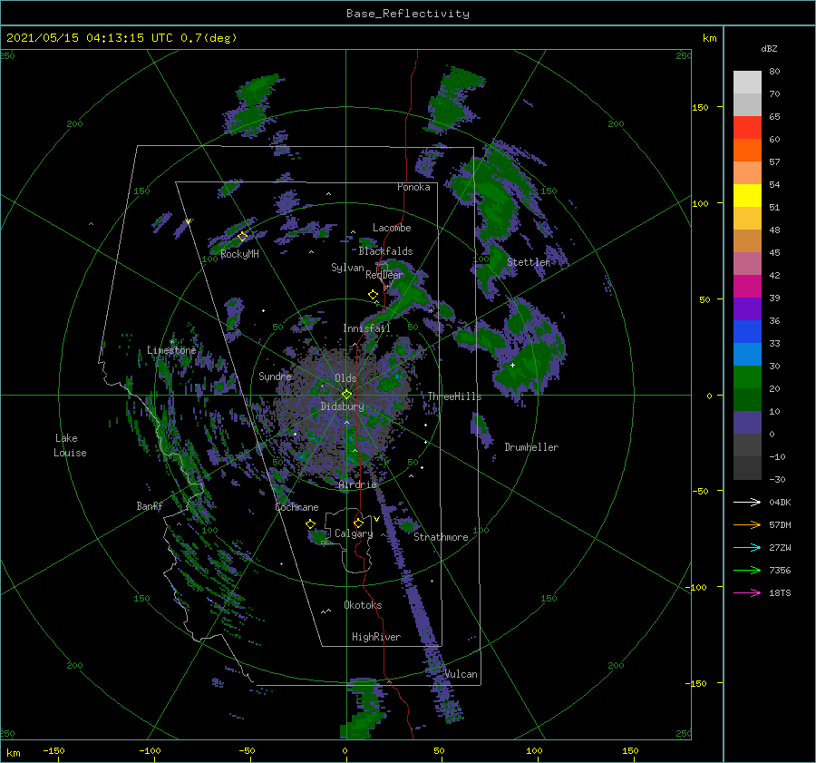Click the Sundre city label
The height and width of the screenshot is (763, 816).
(x=275, y=376)
